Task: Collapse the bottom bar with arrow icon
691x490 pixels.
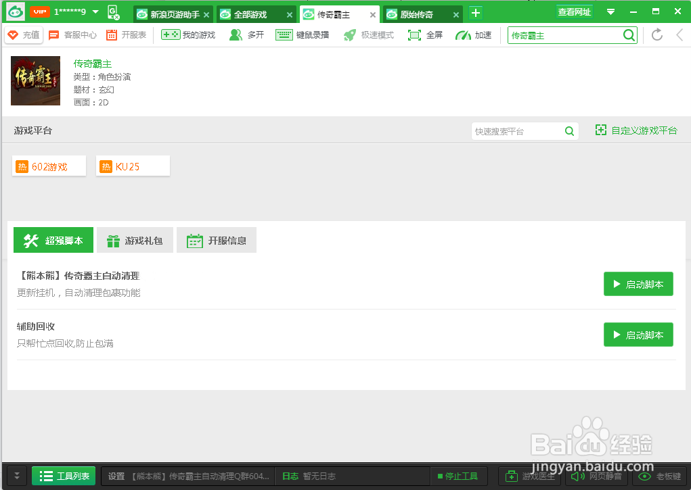Action: 17,476
